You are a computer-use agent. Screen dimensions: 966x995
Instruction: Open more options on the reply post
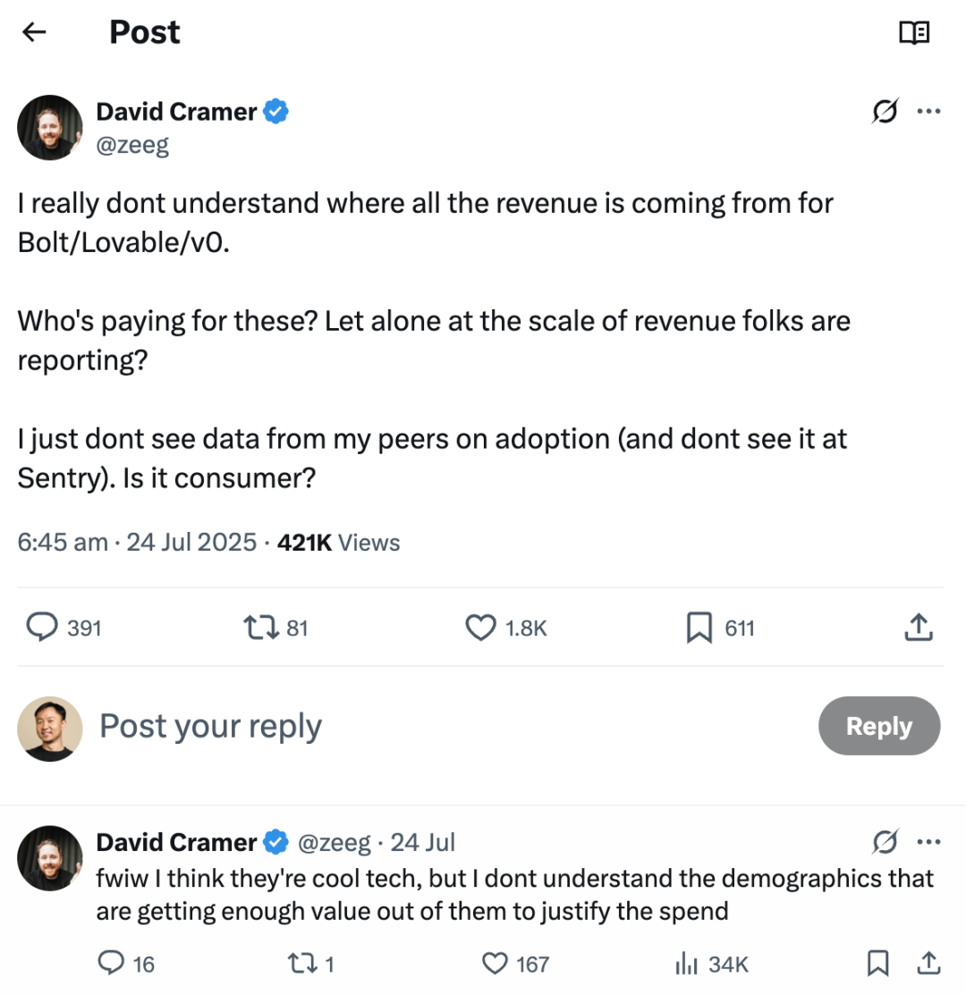coord(928,842)
